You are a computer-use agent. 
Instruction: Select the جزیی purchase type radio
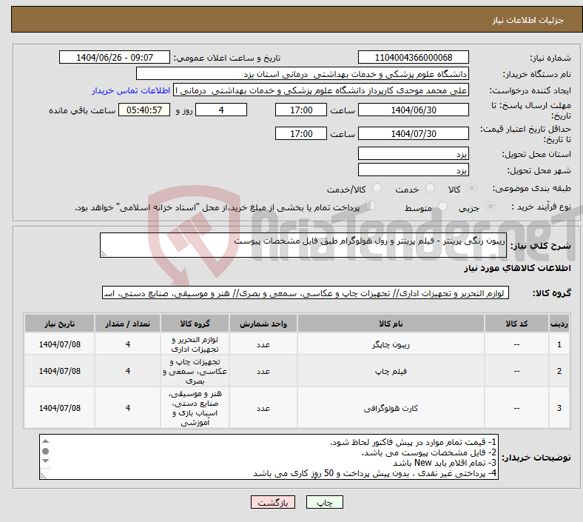point(491,207)
